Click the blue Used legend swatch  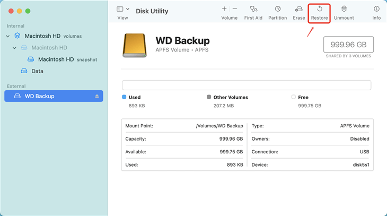(x=124, y=97)
